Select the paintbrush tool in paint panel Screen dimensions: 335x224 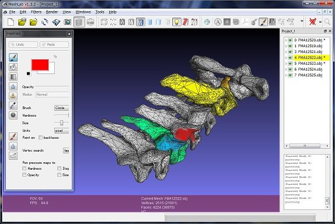[13, 58]
